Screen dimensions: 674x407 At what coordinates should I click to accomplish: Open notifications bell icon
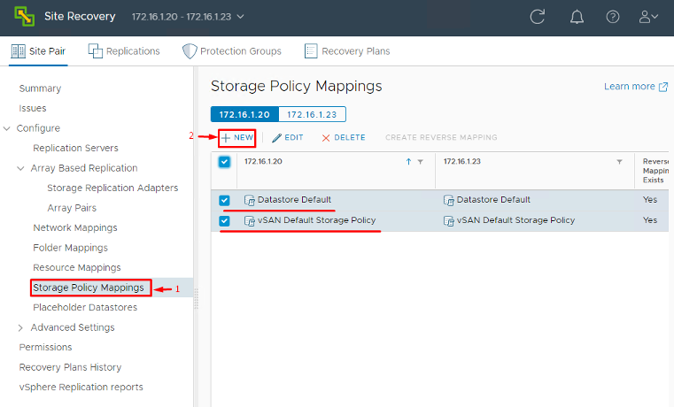[577, 17]
